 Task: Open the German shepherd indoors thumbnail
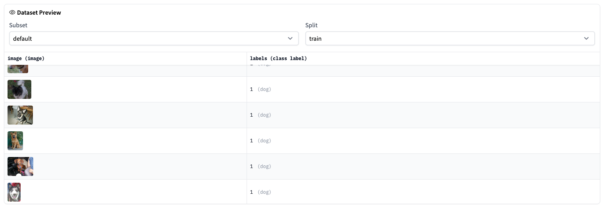[x=20, y=115]
